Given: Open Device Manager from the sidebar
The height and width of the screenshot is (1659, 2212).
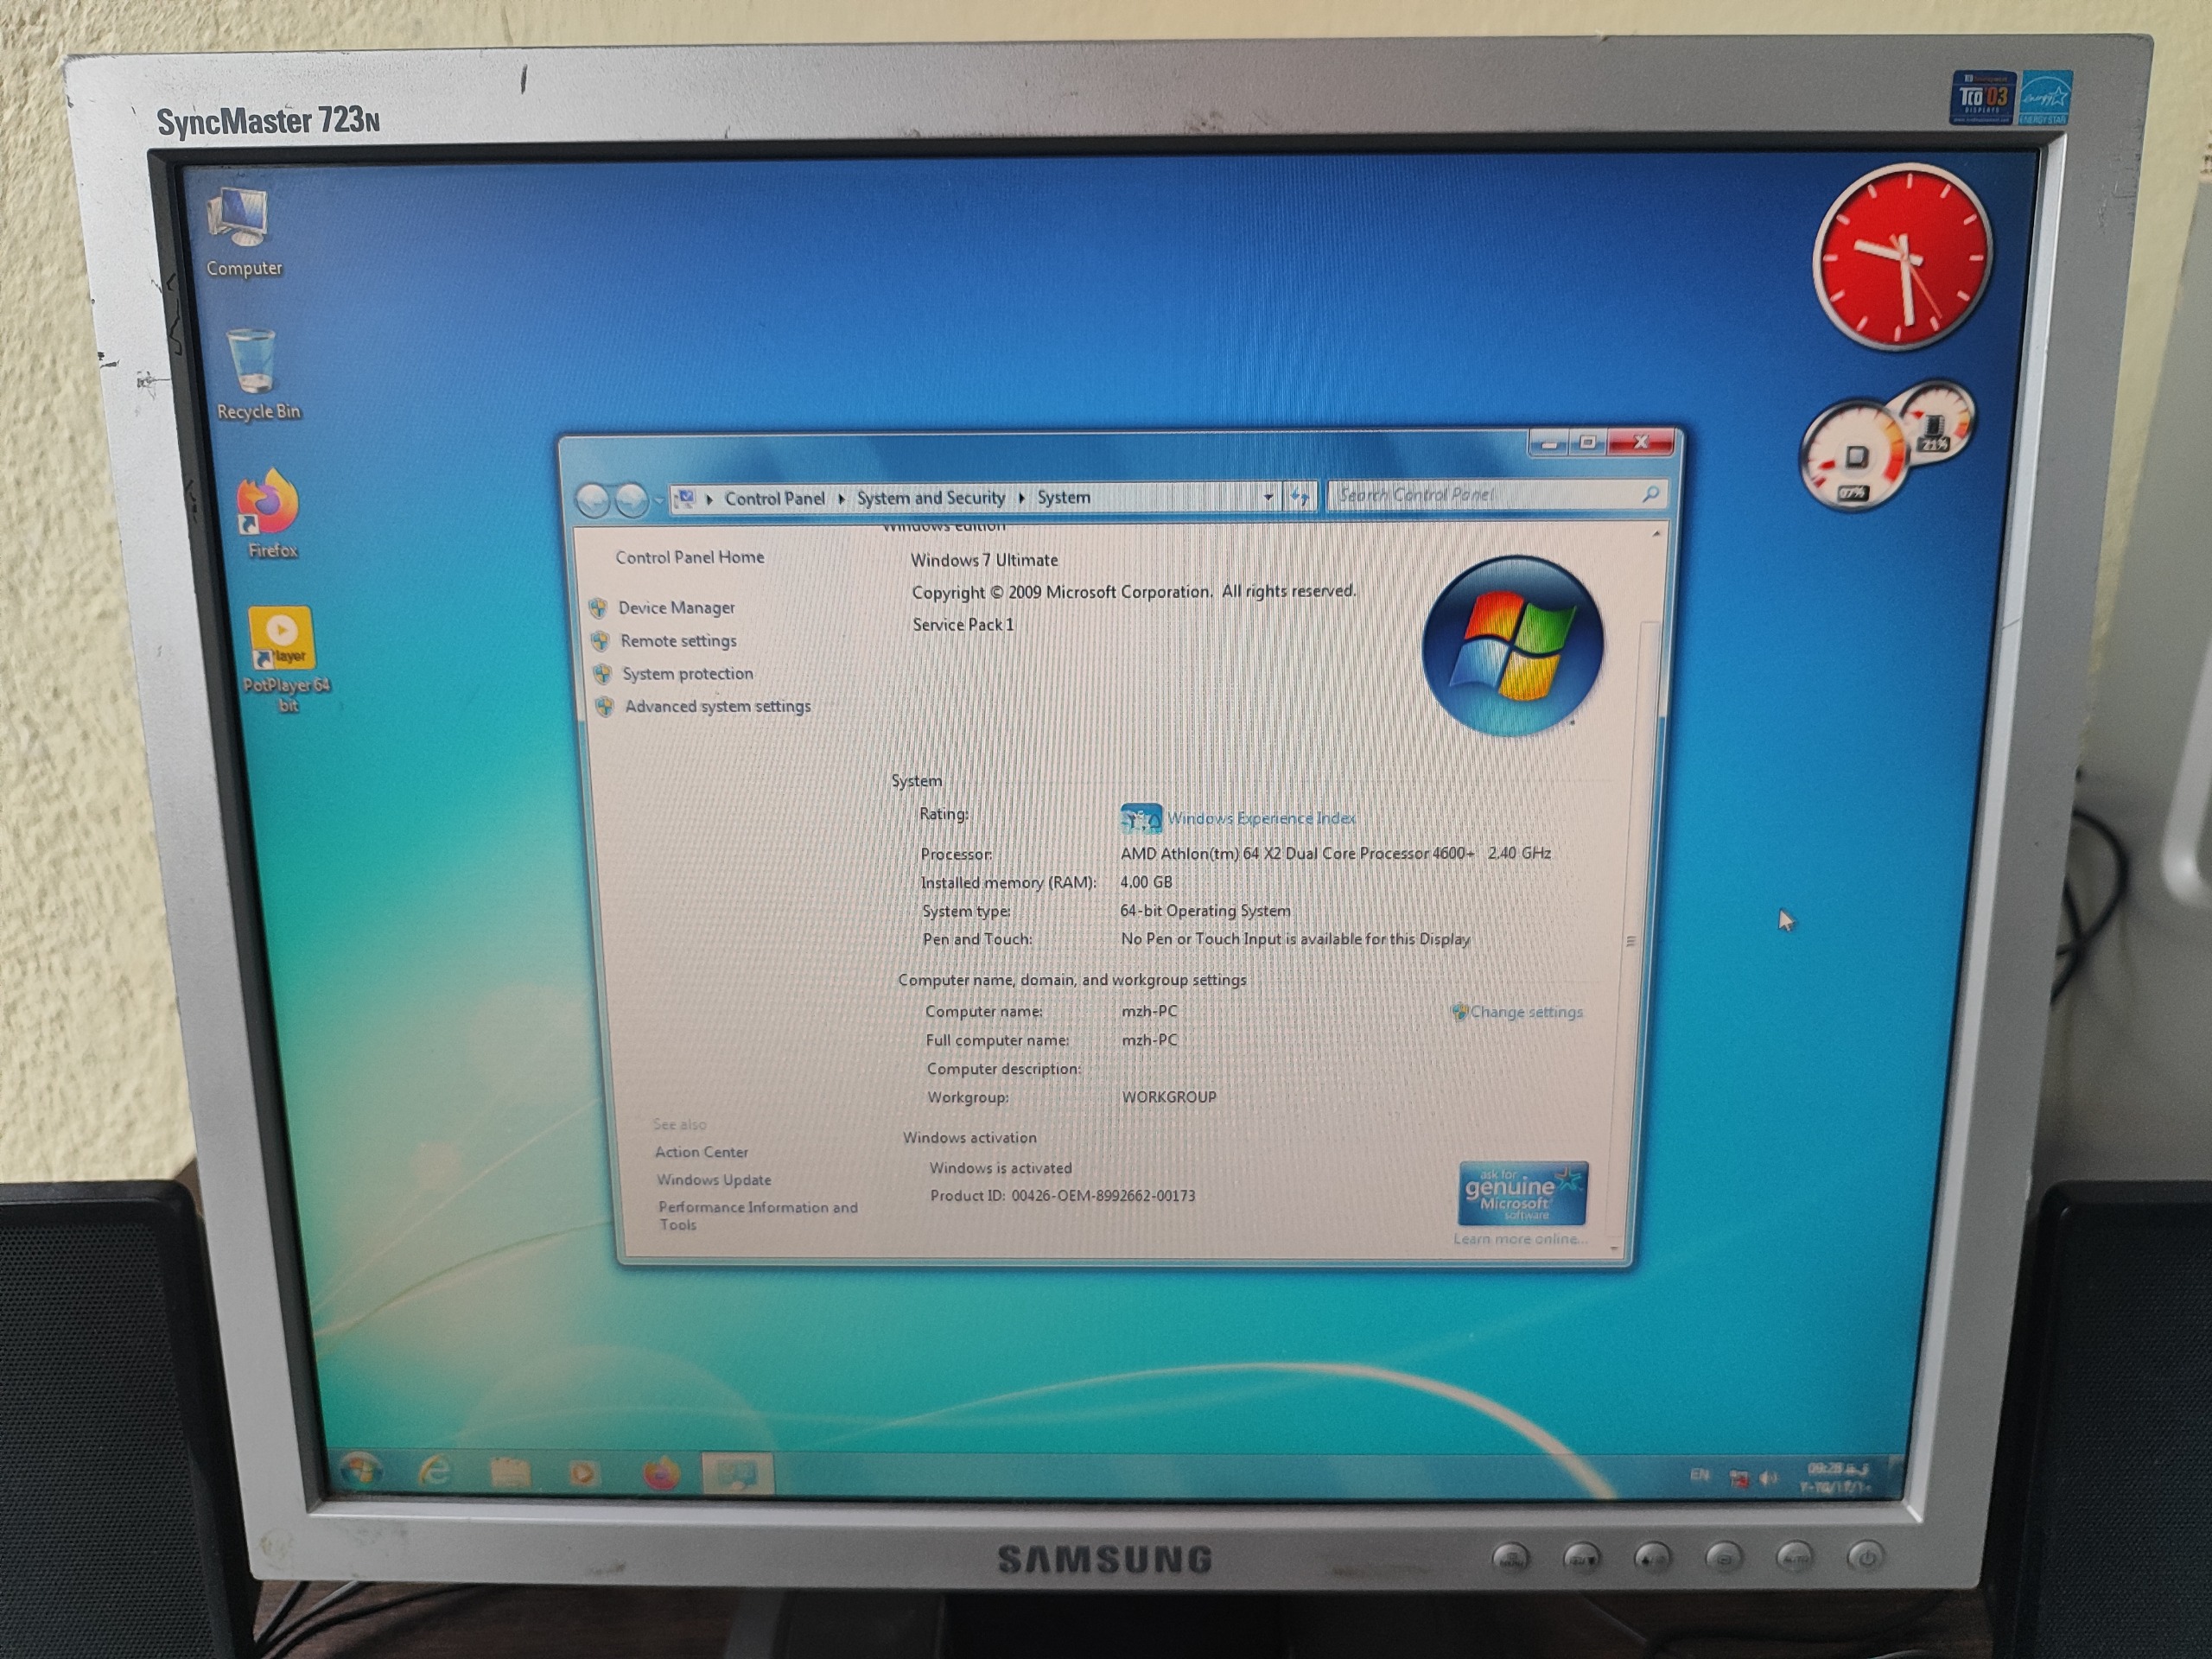Looking at the screenshot, I should pyautogui.click(x=676, y=608).
